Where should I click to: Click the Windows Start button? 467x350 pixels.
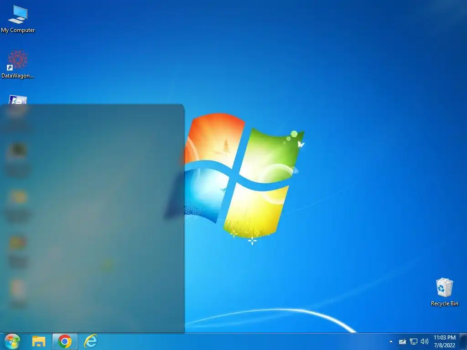12,341
